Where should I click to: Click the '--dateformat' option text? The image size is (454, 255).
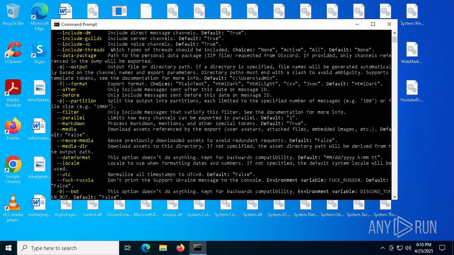(x=74, y=158)
